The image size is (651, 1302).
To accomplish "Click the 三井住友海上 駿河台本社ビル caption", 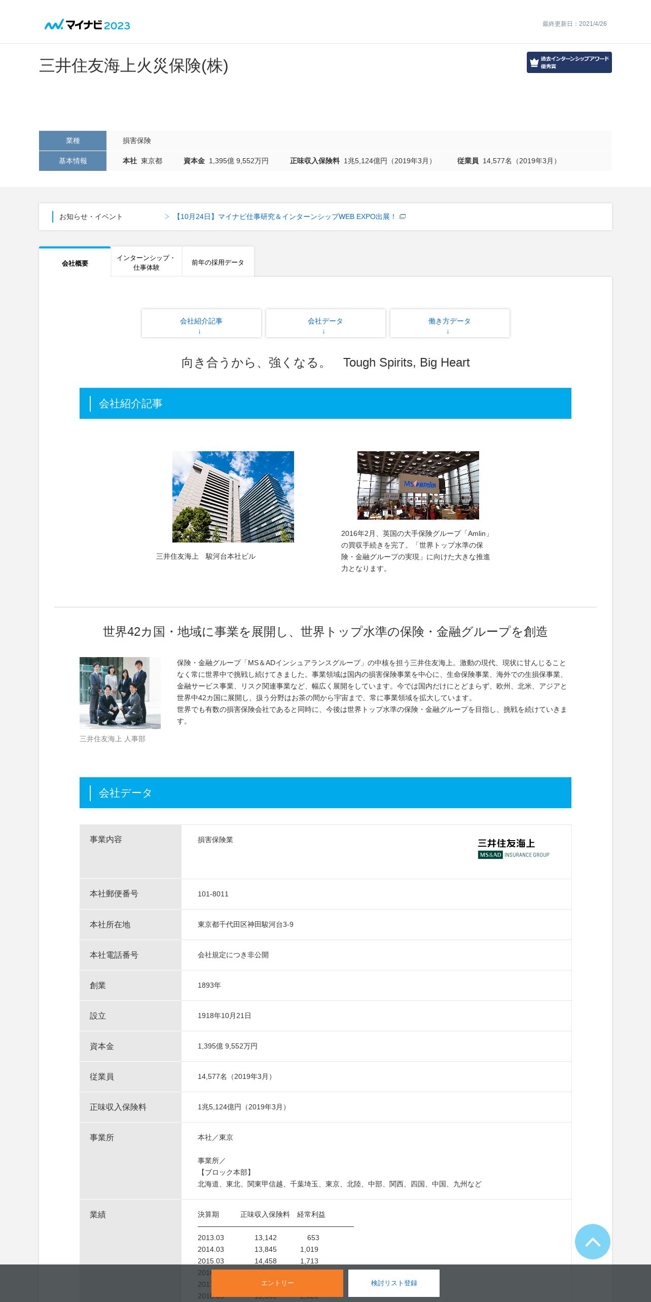I will coord(206,556).
